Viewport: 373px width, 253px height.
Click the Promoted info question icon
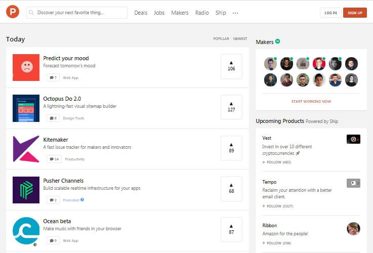point(82,199)
